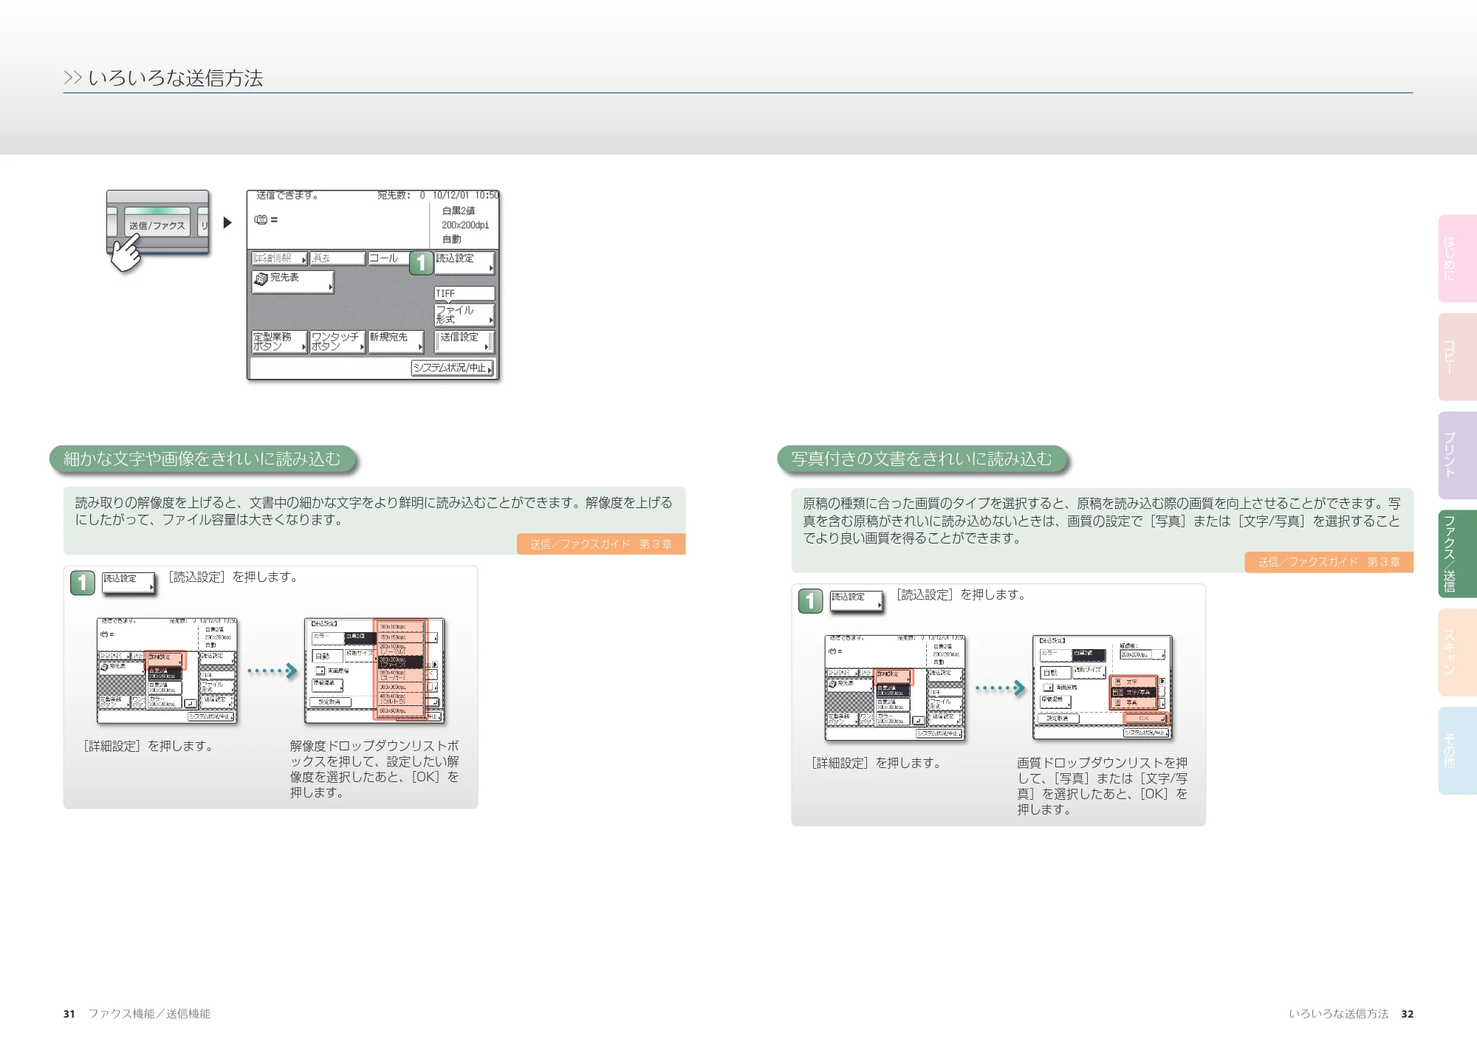The image size is (1477, 1045).
Task: Select 600x600dpi in the resolution dropdown list
Action: (x=401, y=710)
